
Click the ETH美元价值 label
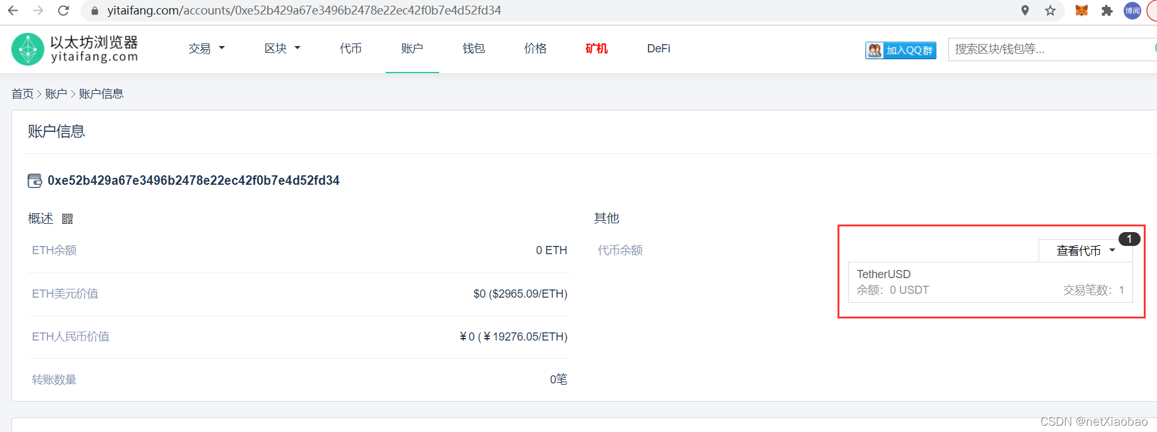coord(65,293)
